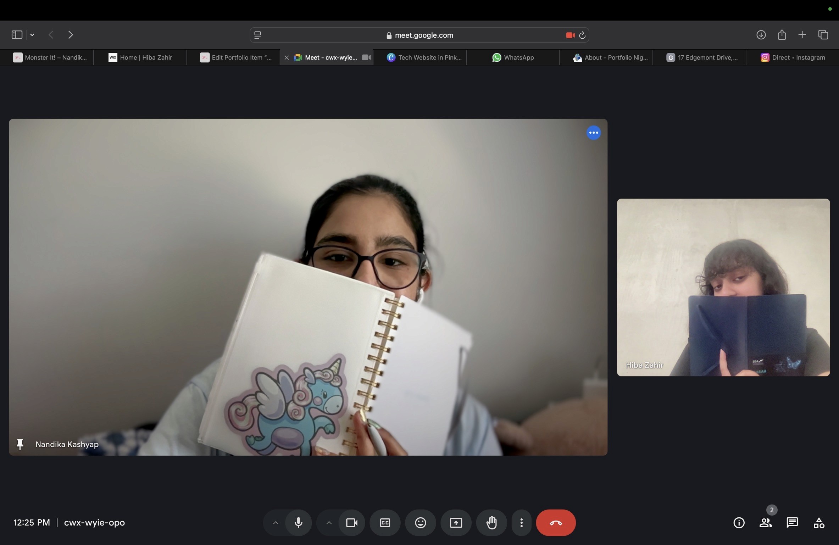Open the page reader settings icon
The image size is (839, 545).
tap(258, 35)
